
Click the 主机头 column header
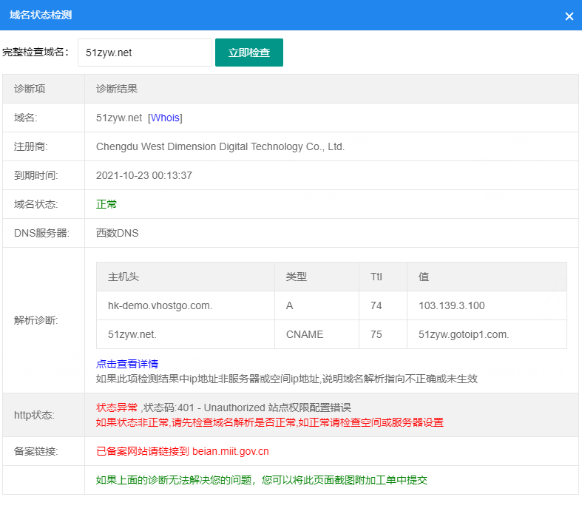[x=123, y=277]
